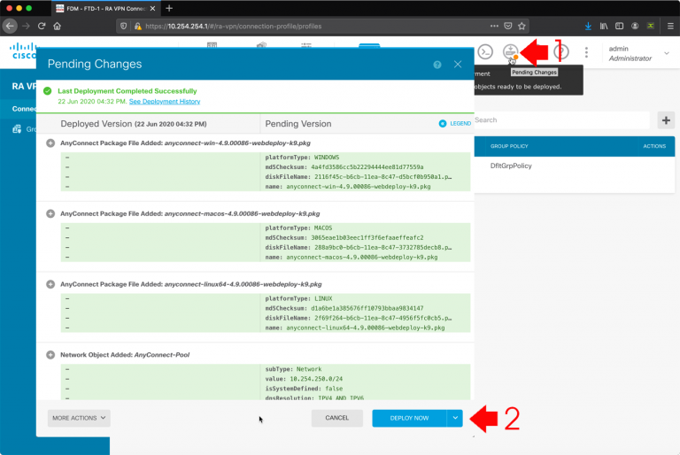Click Last Deployment Completed Successfully text
The height and width of the screenshot is (455, 680).
127,91
